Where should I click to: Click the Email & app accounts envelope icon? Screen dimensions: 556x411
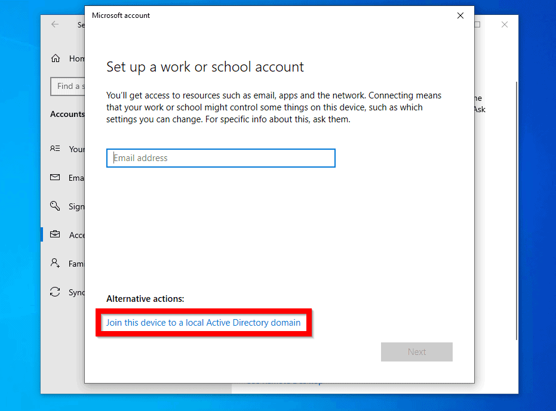pyautogui.click(x=56, y=177)
